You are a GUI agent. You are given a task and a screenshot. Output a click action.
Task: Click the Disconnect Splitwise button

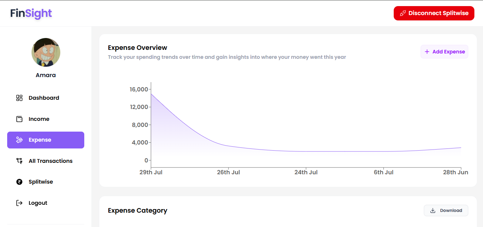coord(434,13)
